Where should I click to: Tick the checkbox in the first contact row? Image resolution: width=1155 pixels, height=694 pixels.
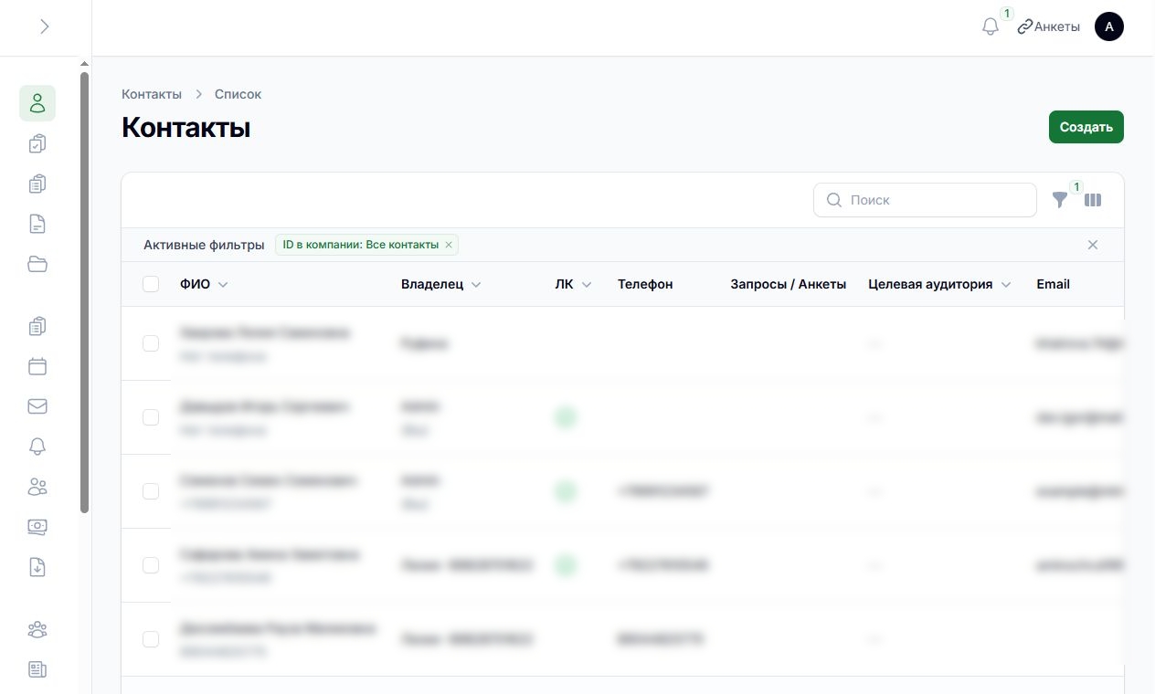(151, 343)
